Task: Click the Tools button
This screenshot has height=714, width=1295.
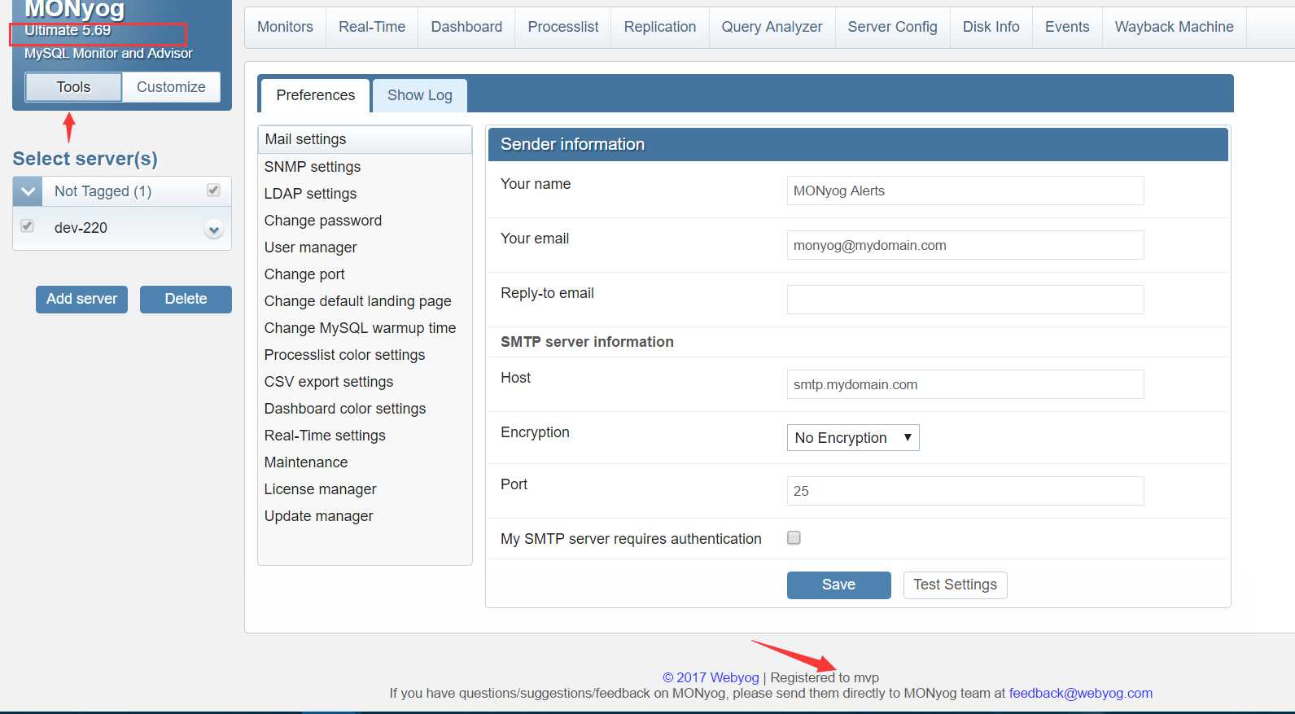Action: [x=73, y=87]
